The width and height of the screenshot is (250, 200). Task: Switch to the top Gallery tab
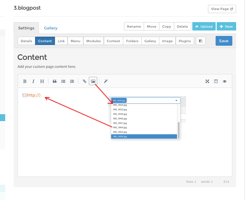[51, 28]
